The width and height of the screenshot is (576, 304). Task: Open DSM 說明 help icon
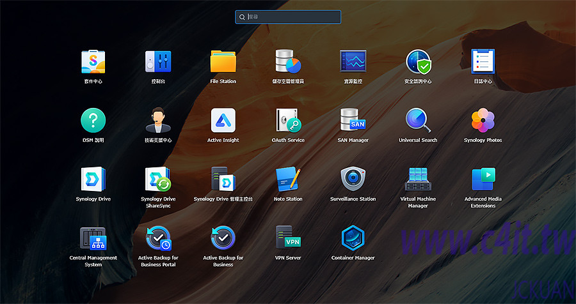(x=93, y=120)
